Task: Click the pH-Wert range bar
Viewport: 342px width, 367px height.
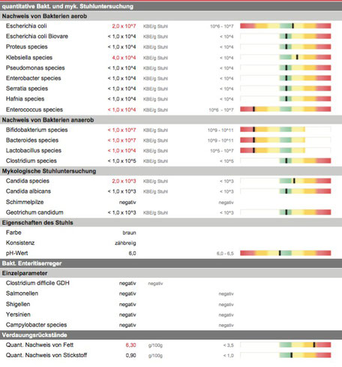Action: click(286, 253)
